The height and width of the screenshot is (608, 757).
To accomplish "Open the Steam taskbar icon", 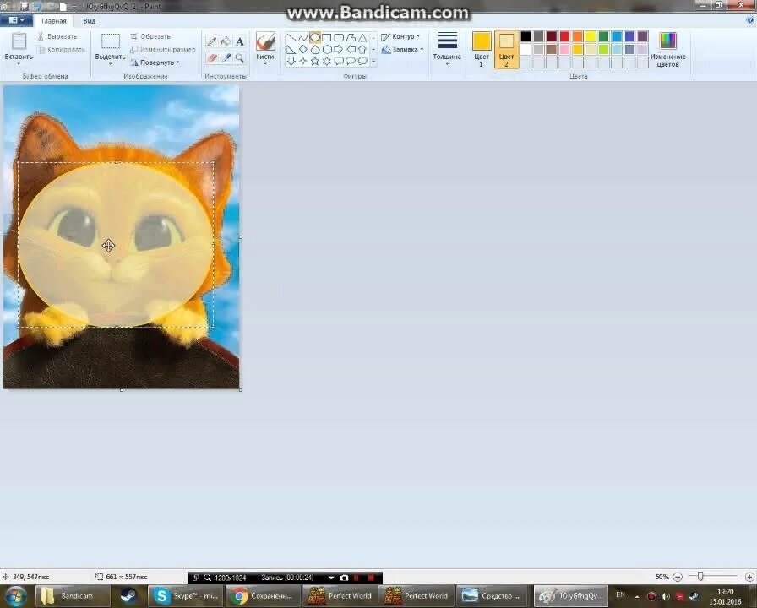I will point(128,596).
